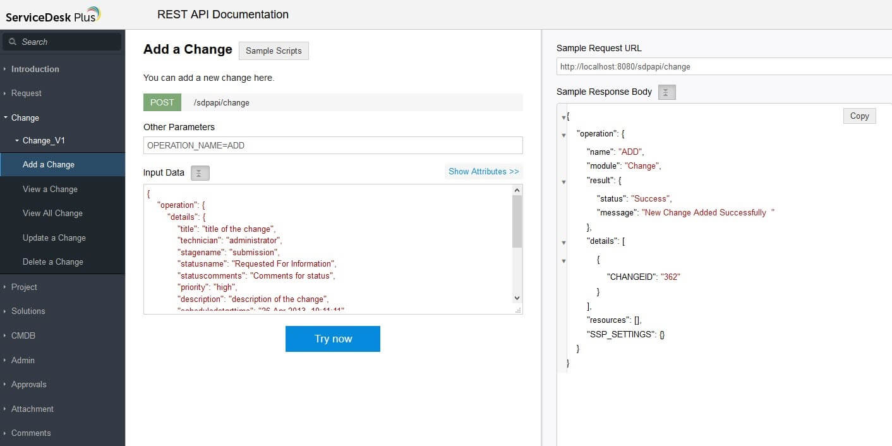892x446 pixels.
Task: Click the "resources": [] response line
Action: click(x=614, y=320)
